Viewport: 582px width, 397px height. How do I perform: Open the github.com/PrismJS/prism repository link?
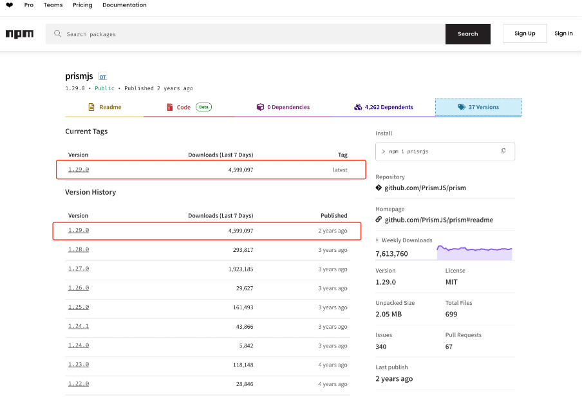425,188
